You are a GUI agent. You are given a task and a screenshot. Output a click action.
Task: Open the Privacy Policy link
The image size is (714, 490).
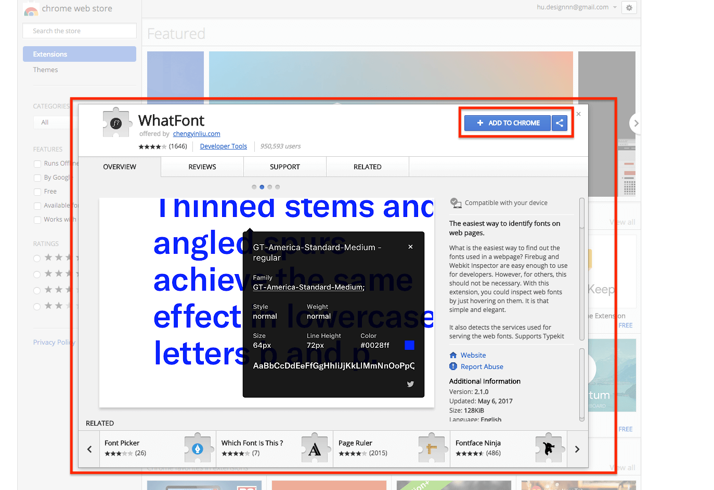coord(54,342)
